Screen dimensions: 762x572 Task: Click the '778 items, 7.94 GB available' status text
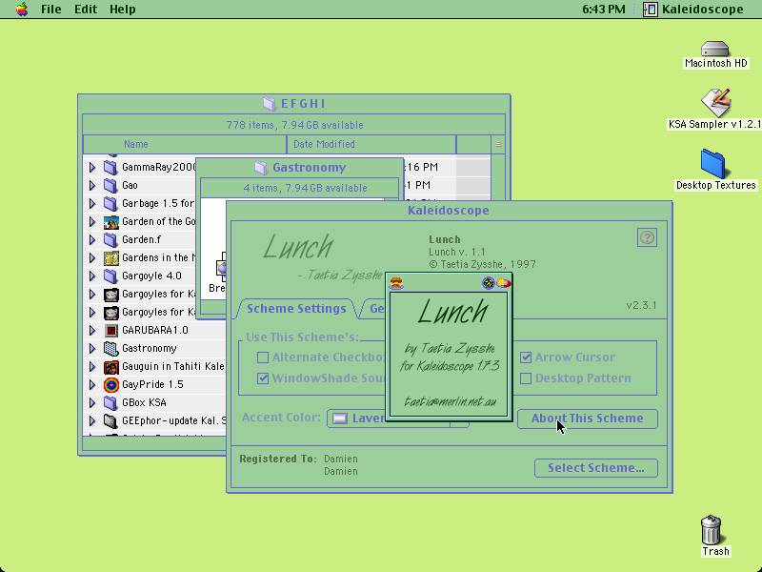pos(294,126)
